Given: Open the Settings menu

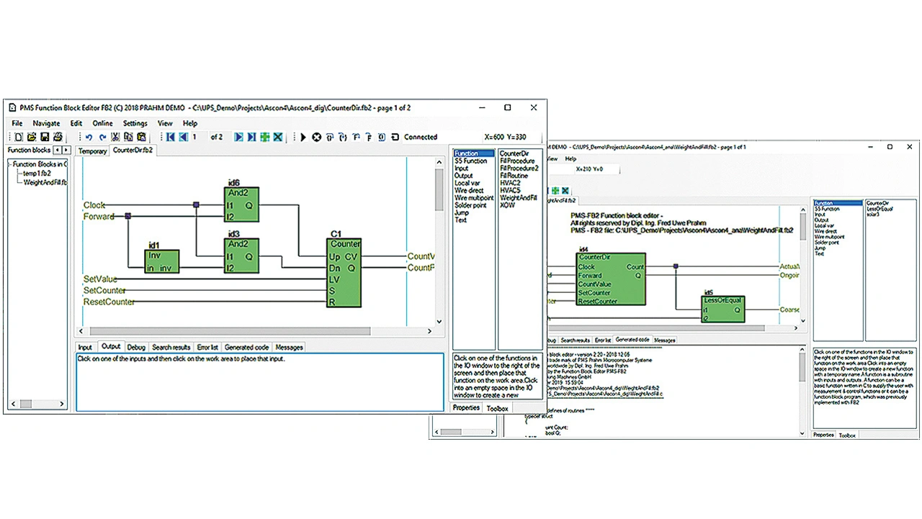Looking at the screenshot, I should coord(135,123).
